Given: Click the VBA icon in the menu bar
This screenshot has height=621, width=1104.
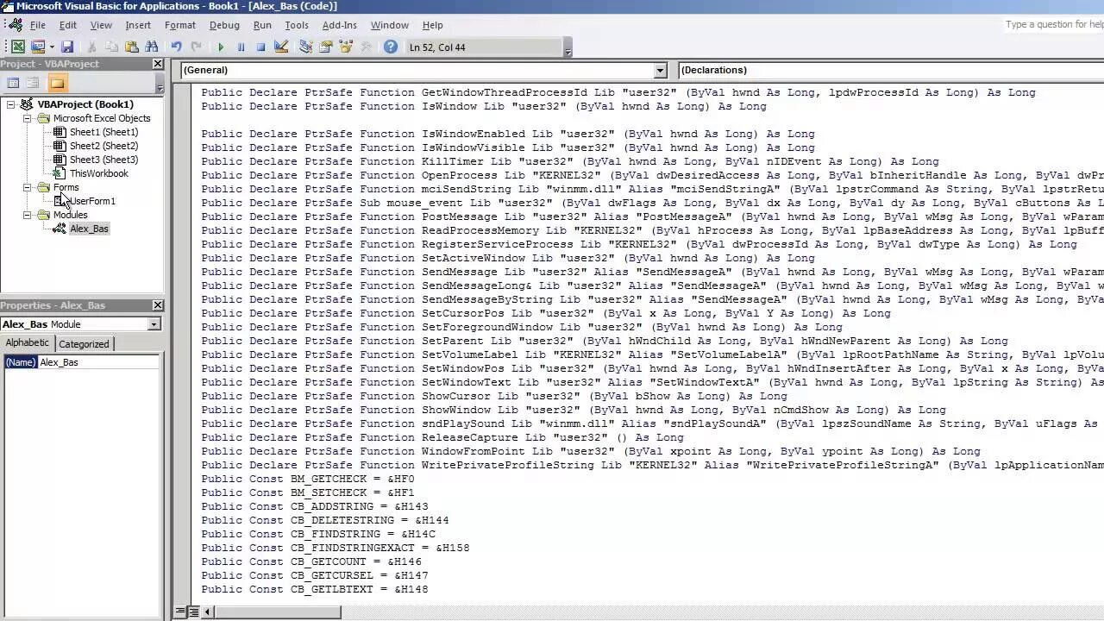Looking at the screenshot, I should tap(14, 25).
